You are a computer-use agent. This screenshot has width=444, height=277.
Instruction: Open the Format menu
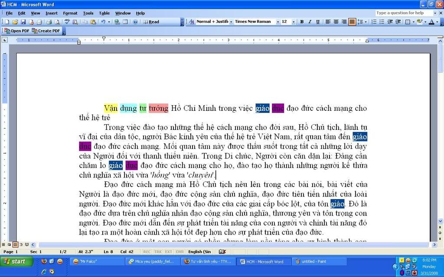70,13
